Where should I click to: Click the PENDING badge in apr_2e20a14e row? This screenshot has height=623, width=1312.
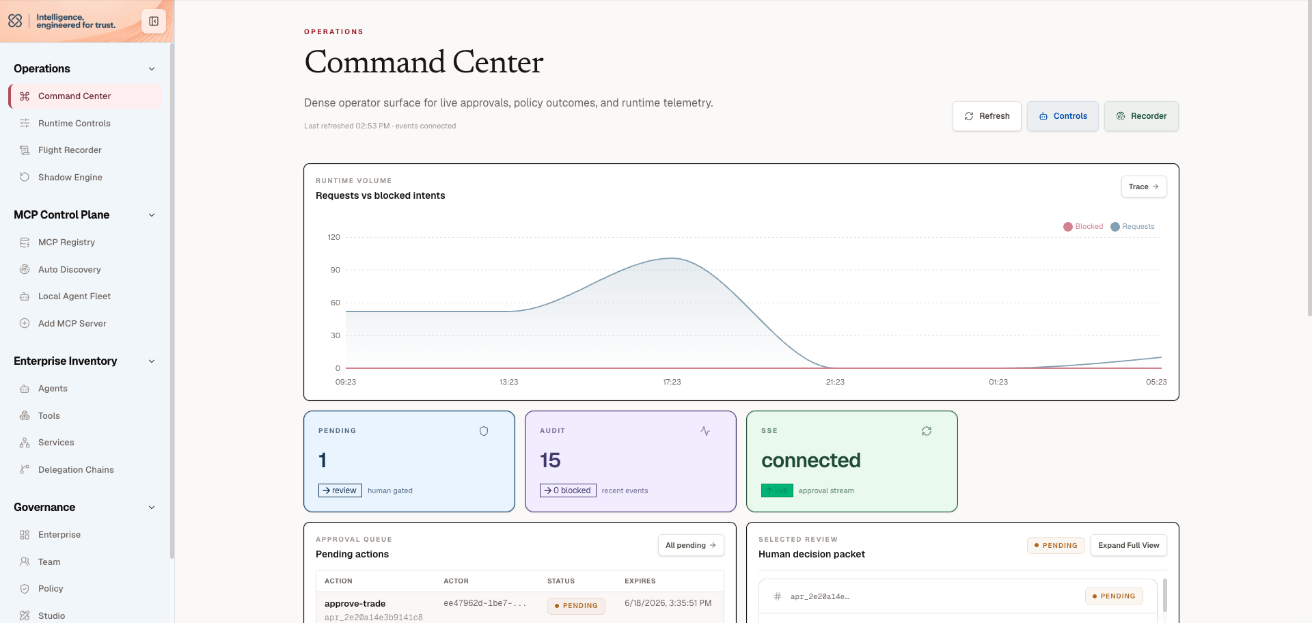click(1114, 596)
